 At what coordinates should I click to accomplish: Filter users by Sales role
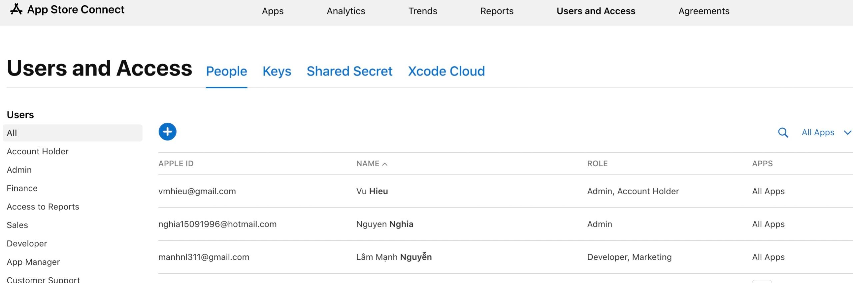[x=17, y=225]
